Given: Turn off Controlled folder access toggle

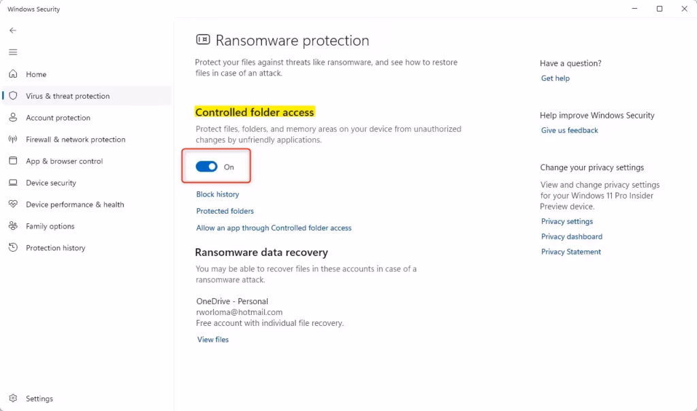Looking at the screenshot, I should 207,167.
